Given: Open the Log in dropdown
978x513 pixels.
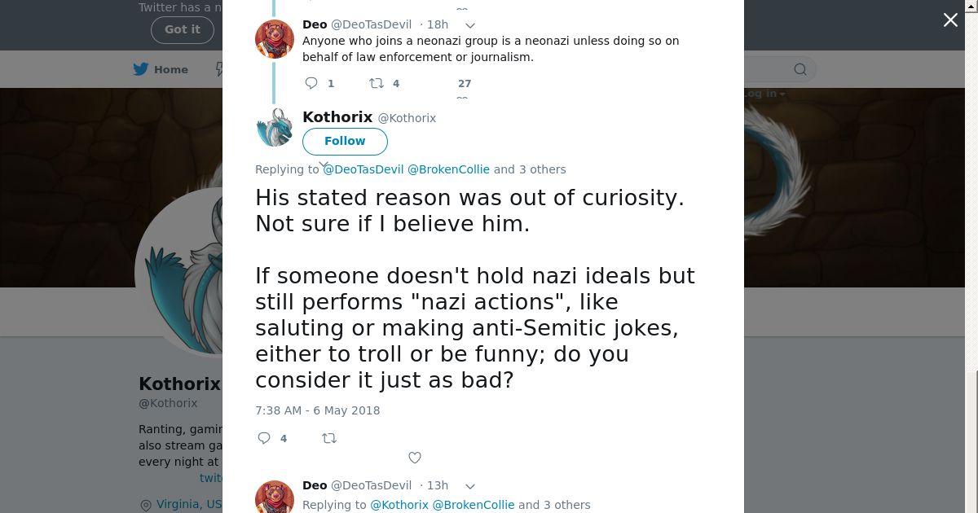Looking at the screenshot, I should pos(764,94).
